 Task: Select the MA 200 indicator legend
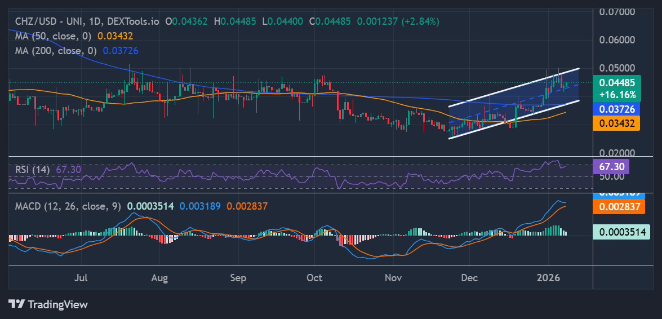point(56,51)
